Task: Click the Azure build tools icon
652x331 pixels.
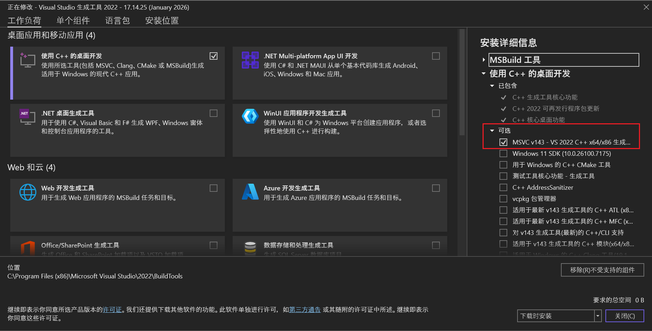Action: (250, 192)
